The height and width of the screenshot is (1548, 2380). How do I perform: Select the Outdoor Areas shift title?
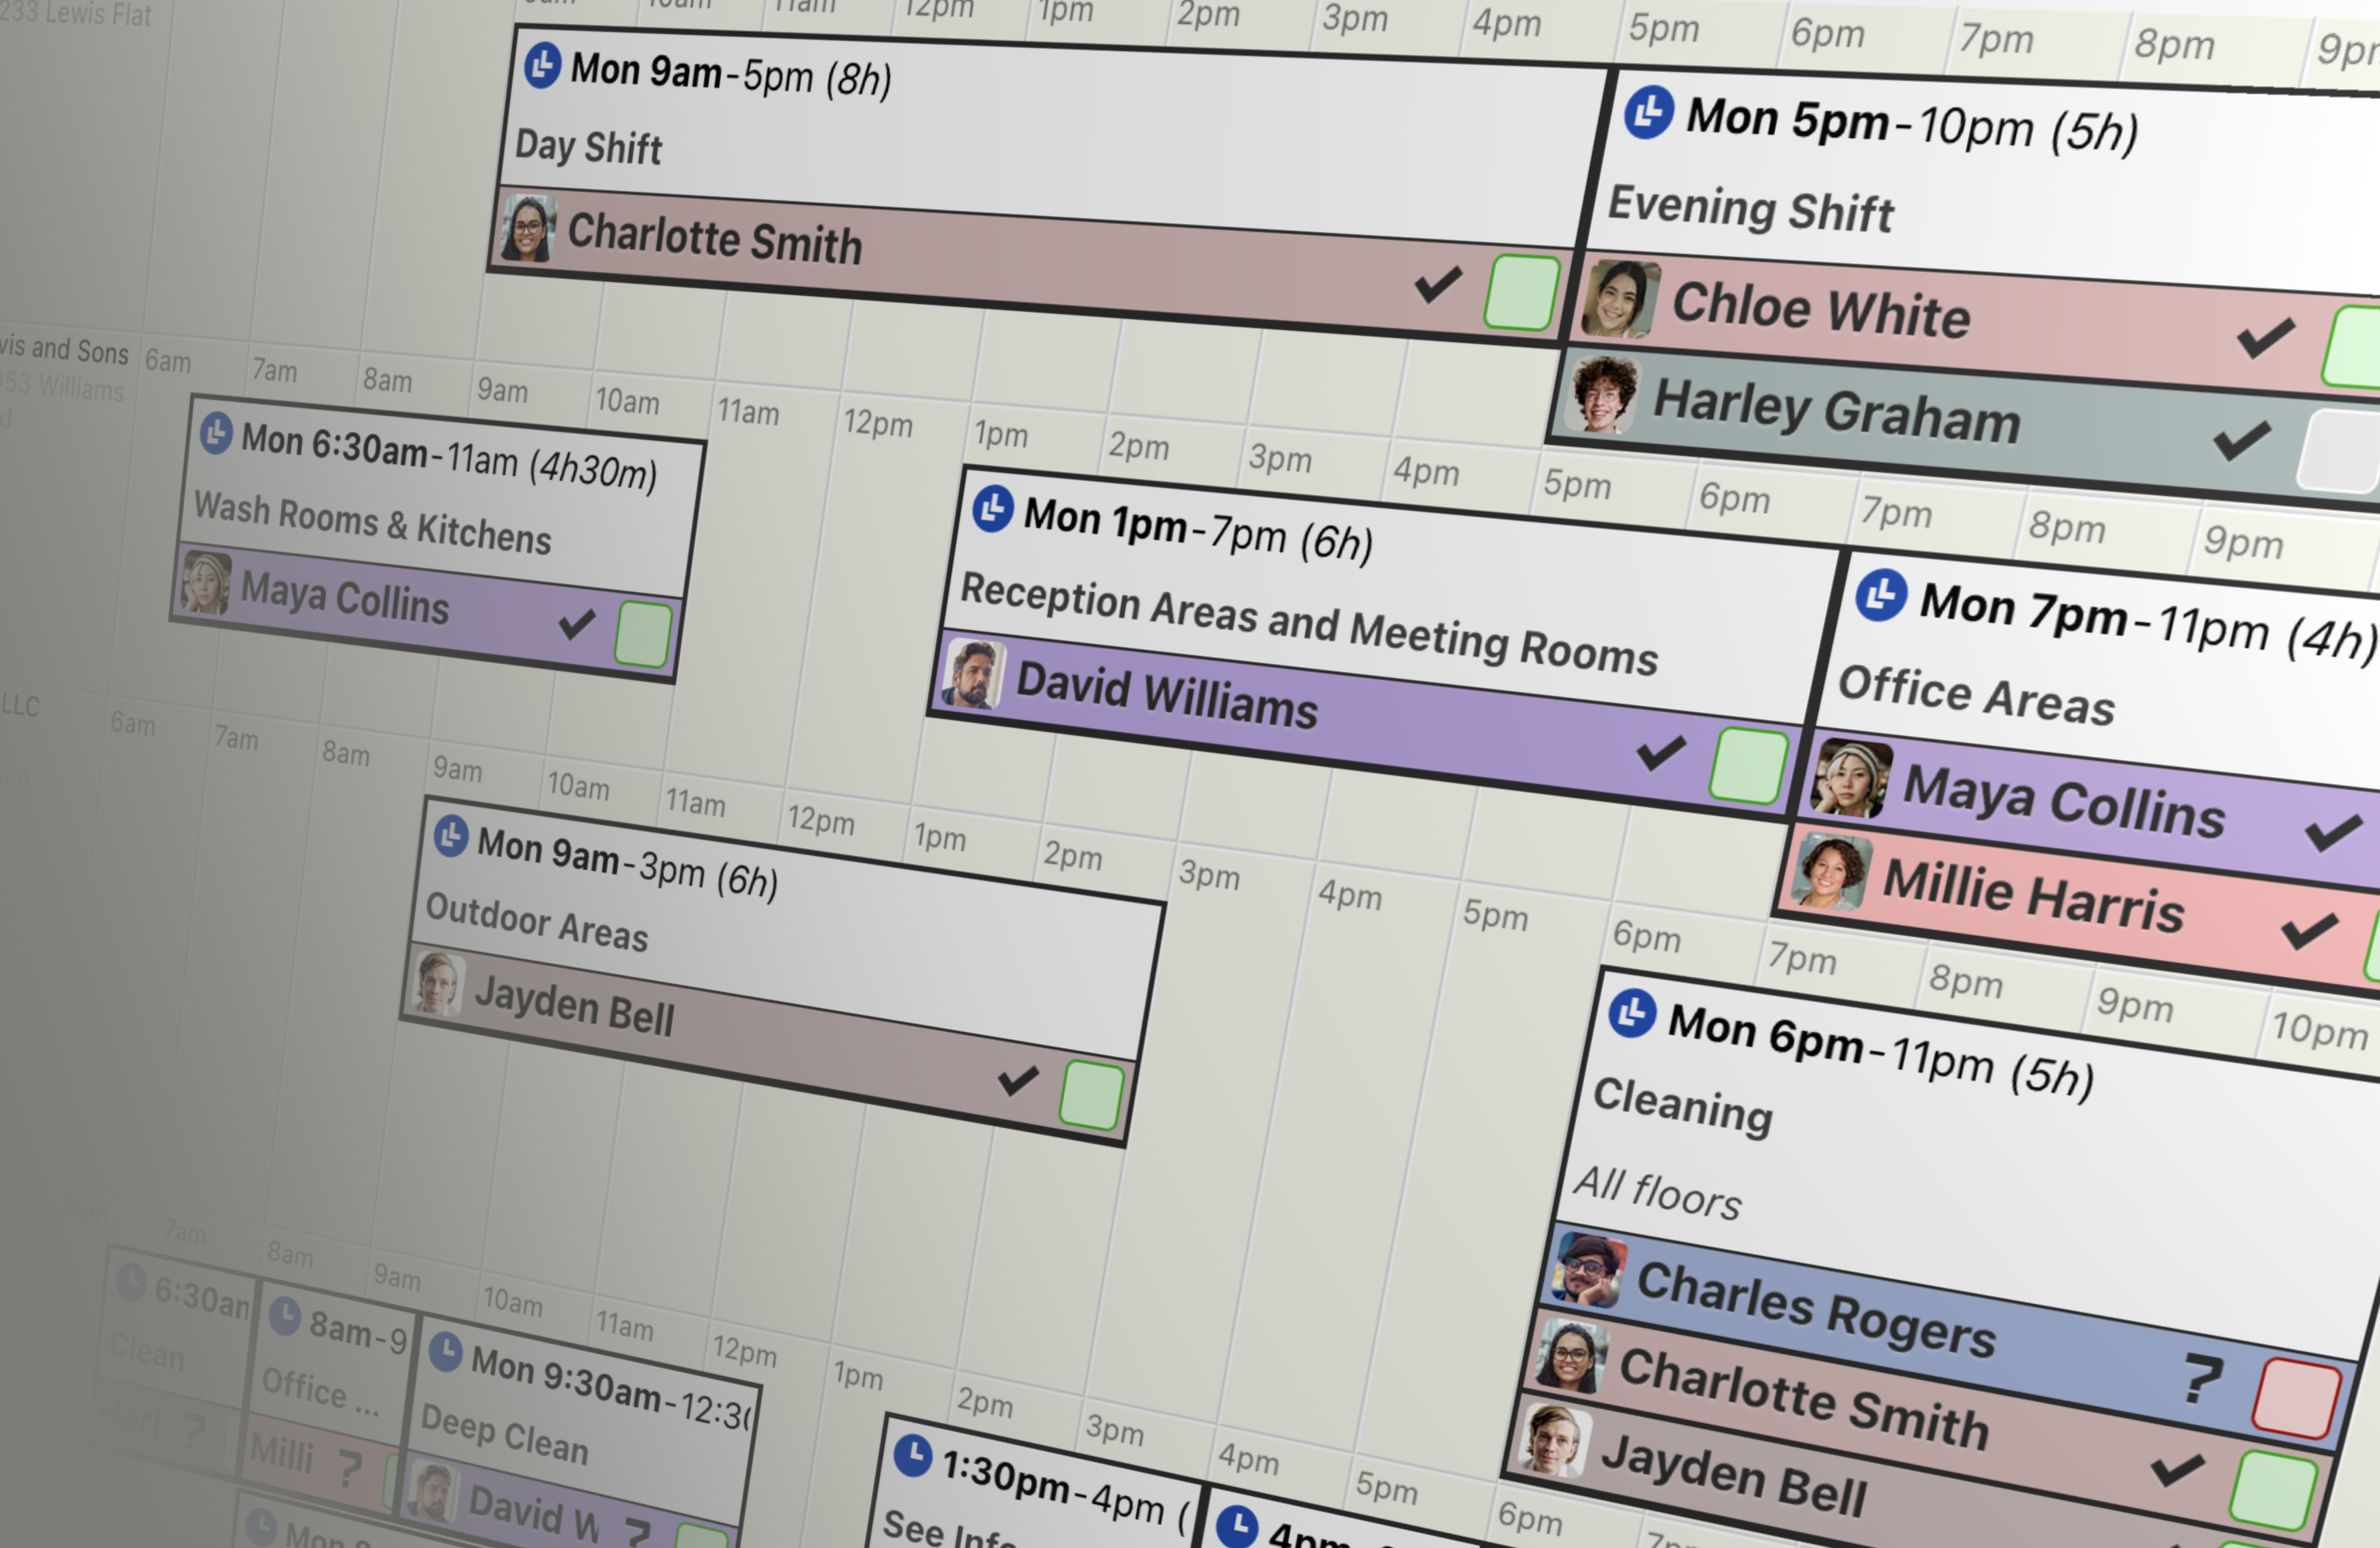(x=537, y=922)
